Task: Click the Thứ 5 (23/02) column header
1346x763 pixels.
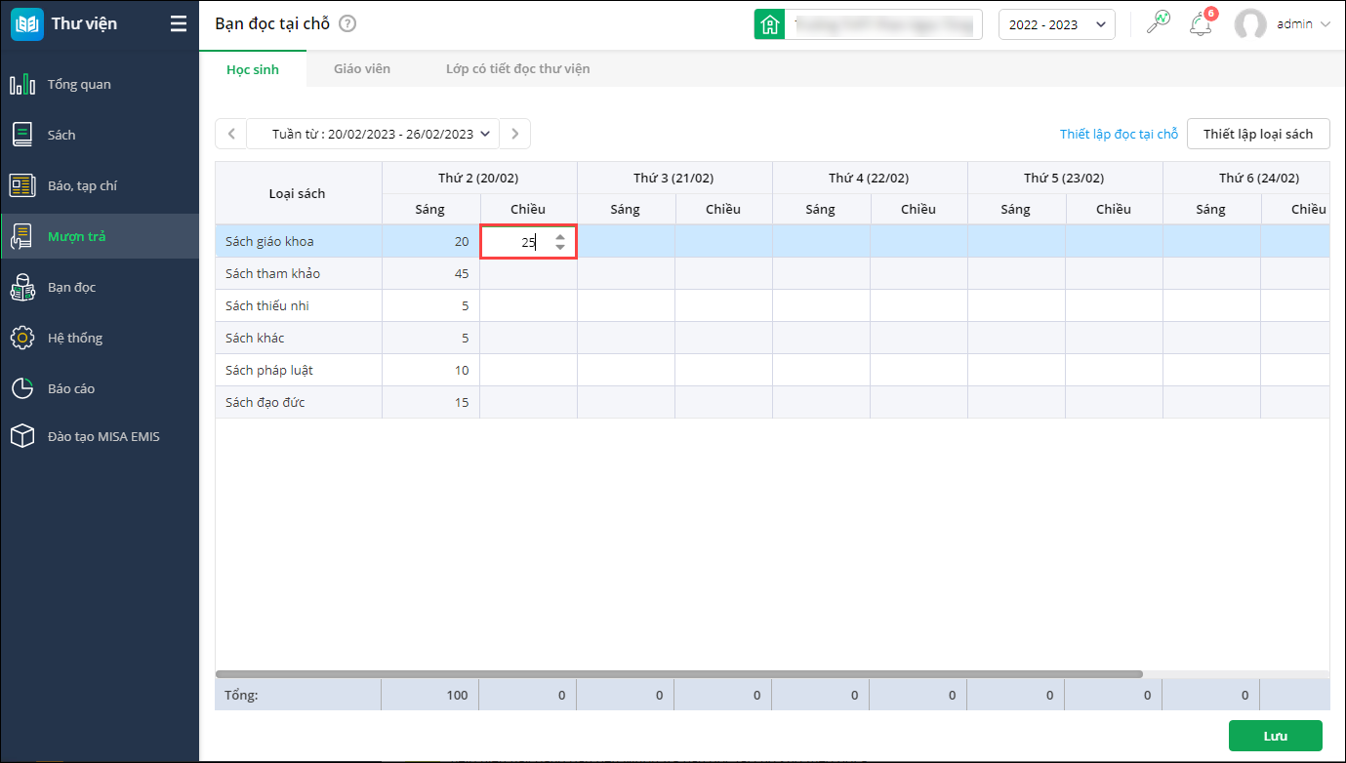Action: [x=1065, y=178]
